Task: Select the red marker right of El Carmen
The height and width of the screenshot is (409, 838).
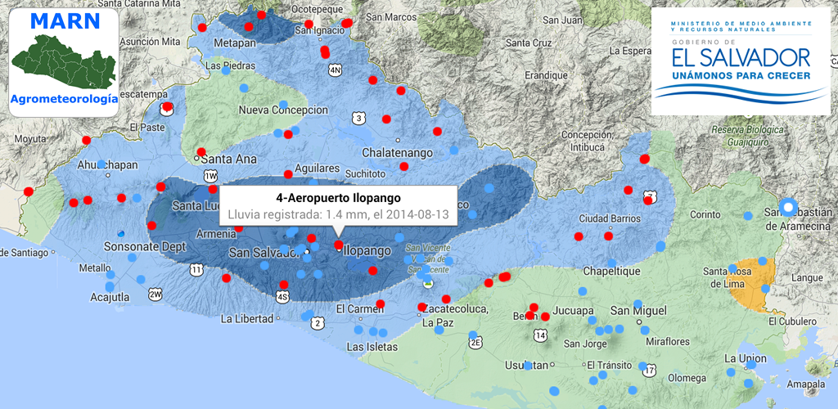Action: coord(380,304)
